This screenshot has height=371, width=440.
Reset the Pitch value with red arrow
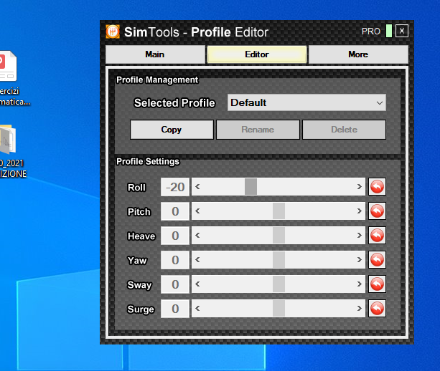pos(377,211)
